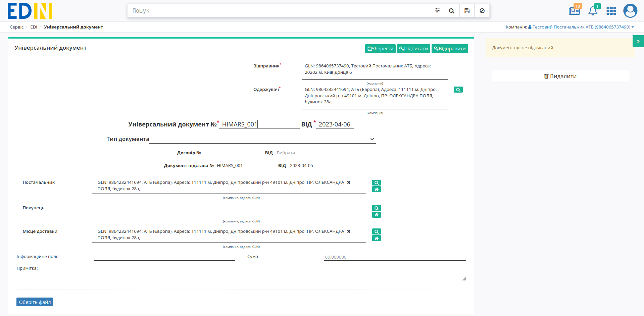Open document date field 2023-04-06
This screenshot has height=316, width=644.
(335, 124)
